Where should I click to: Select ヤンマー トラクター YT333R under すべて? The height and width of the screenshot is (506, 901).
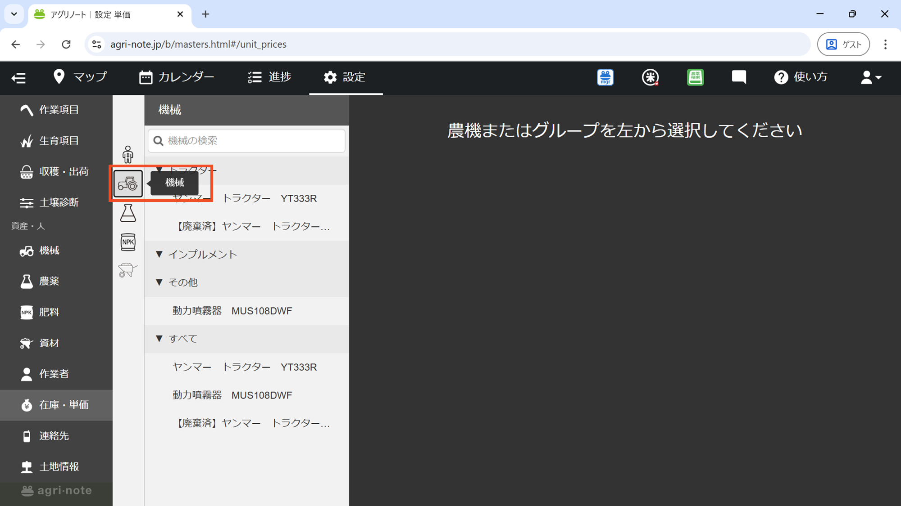(246, 367)
